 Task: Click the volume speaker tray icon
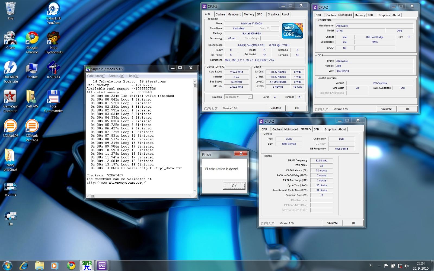[x=407, y=266]
